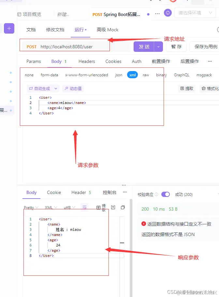This screenshot has width=219, height=297.
Task: Click the 暂存 button
Action: [176, 47]
